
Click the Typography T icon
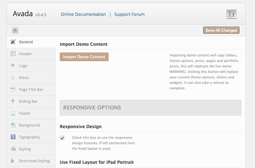pos(13,137)
